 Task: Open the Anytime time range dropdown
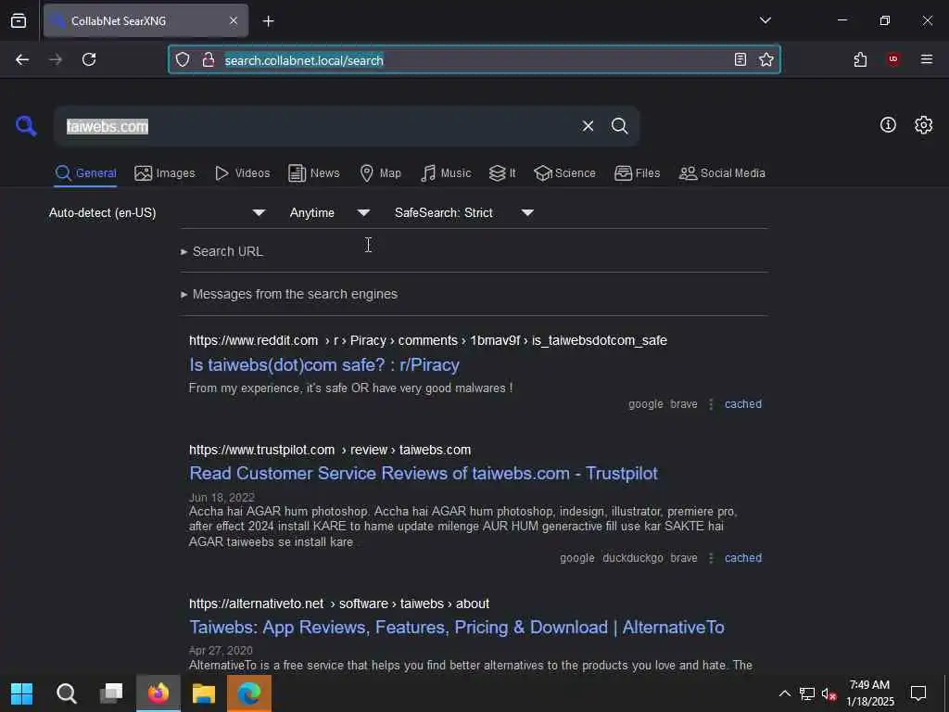point(329,212)
